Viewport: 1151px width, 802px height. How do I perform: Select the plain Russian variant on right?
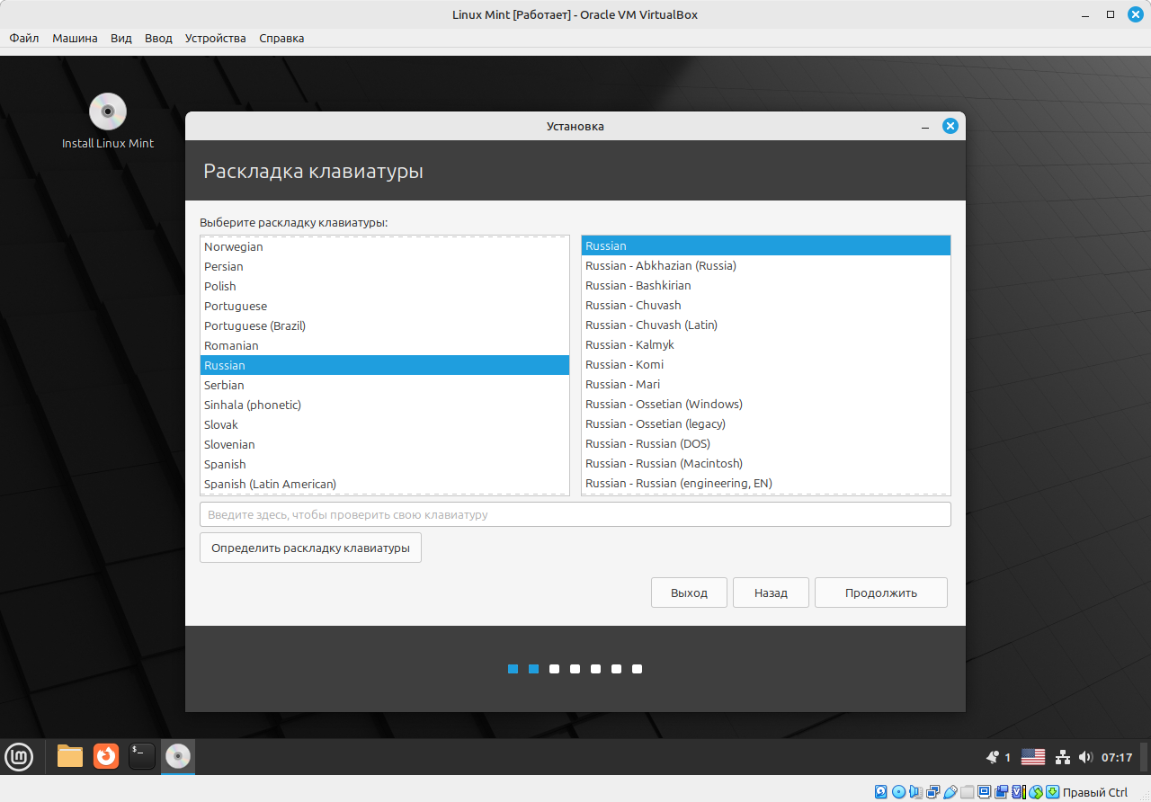(x=766, y=245)
